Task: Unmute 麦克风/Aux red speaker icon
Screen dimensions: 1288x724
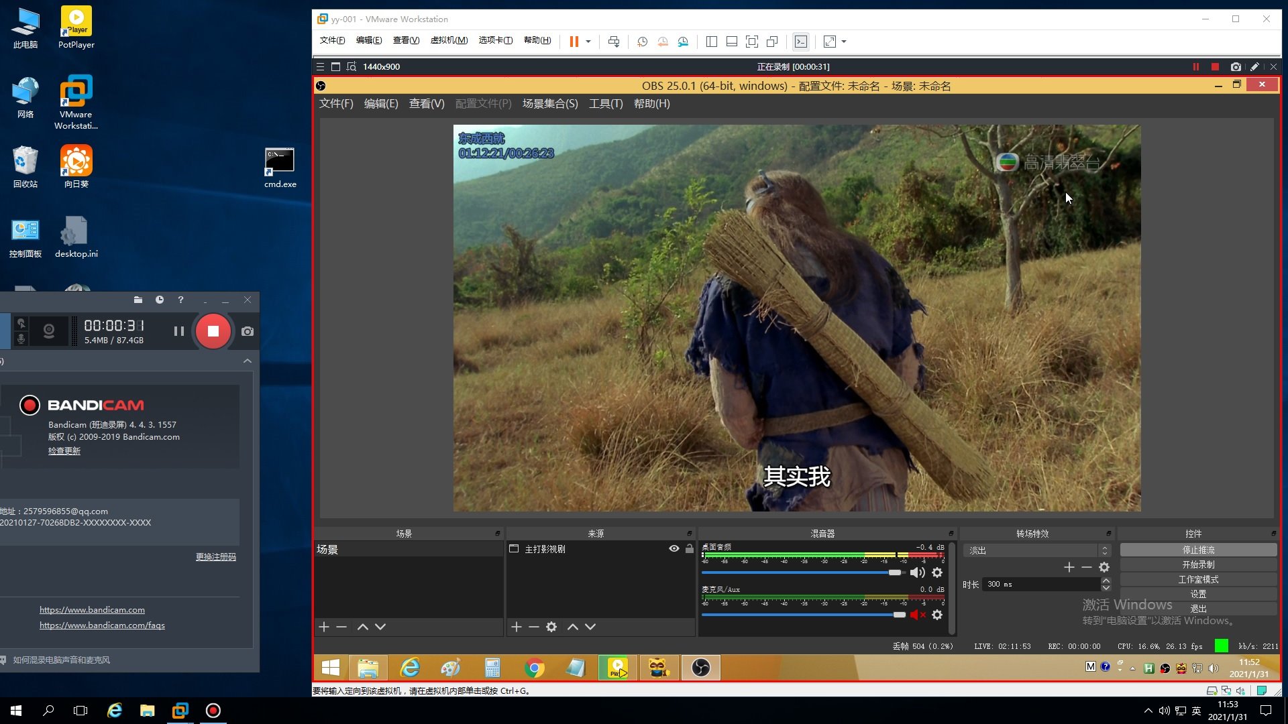Action: (917, 615)
